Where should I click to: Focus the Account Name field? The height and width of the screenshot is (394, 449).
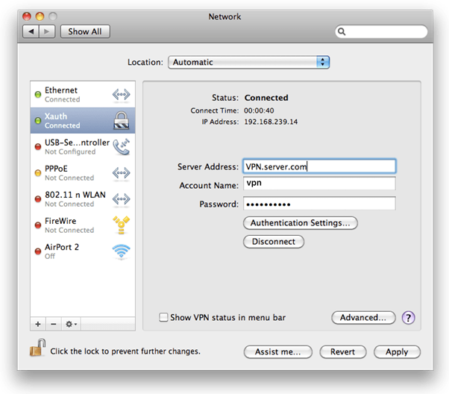click(319, 184)
